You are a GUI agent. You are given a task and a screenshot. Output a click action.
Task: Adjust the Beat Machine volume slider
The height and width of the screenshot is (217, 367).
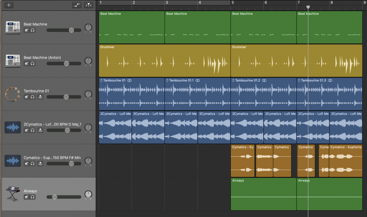tap(71, 30)
